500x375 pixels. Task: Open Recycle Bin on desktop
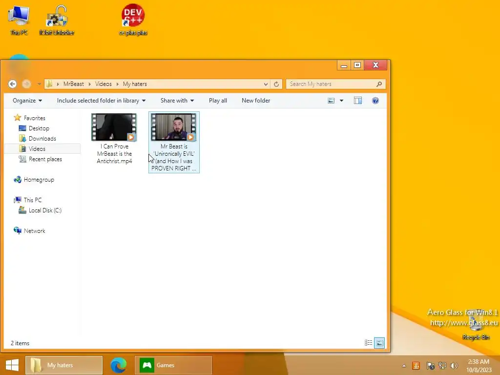(476, 325)
